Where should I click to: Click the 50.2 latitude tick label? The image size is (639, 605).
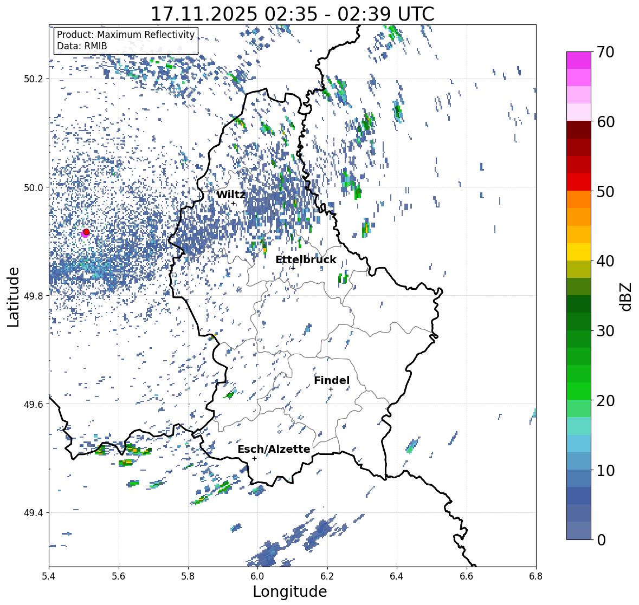point(34,79)
